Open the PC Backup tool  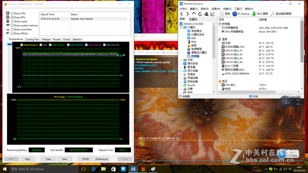click(241, 14)
